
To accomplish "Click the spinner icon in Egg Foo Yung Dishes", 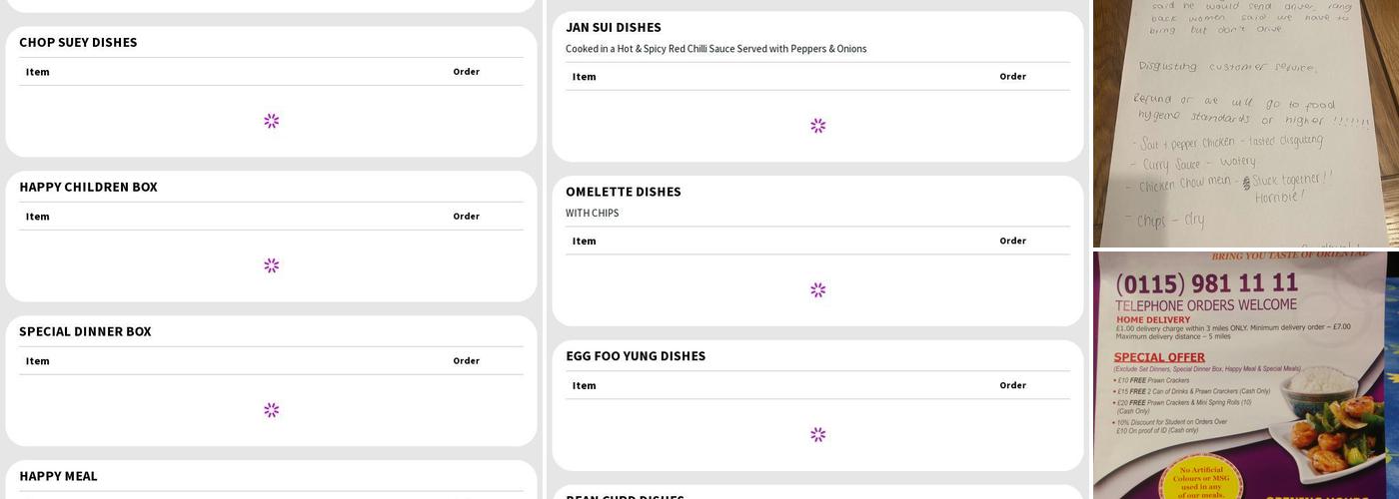I will pyautogui.click(x=817, y=435).
